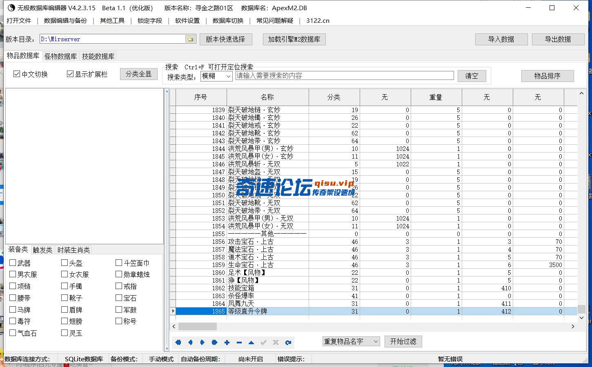Browse folder icon in version directory field

pos(190,39)
